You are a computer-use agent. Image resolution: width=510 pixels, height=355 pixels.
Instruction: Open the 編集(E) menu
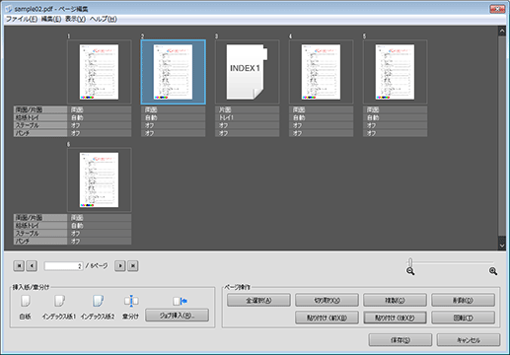click(51, 19)
